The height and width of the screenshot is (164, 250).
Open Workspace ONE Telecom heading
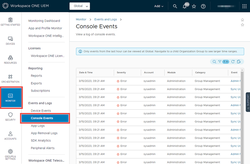(x=46, y=161)
